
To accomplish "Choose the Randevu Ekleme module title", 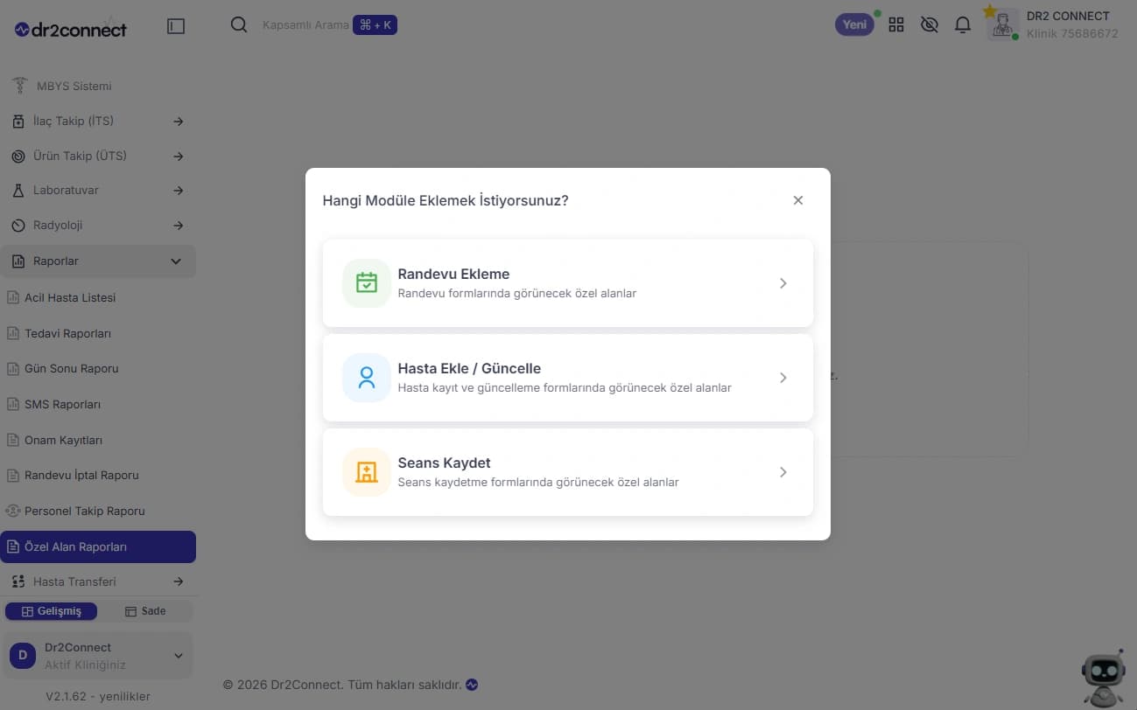I will (x=453, y=274).
